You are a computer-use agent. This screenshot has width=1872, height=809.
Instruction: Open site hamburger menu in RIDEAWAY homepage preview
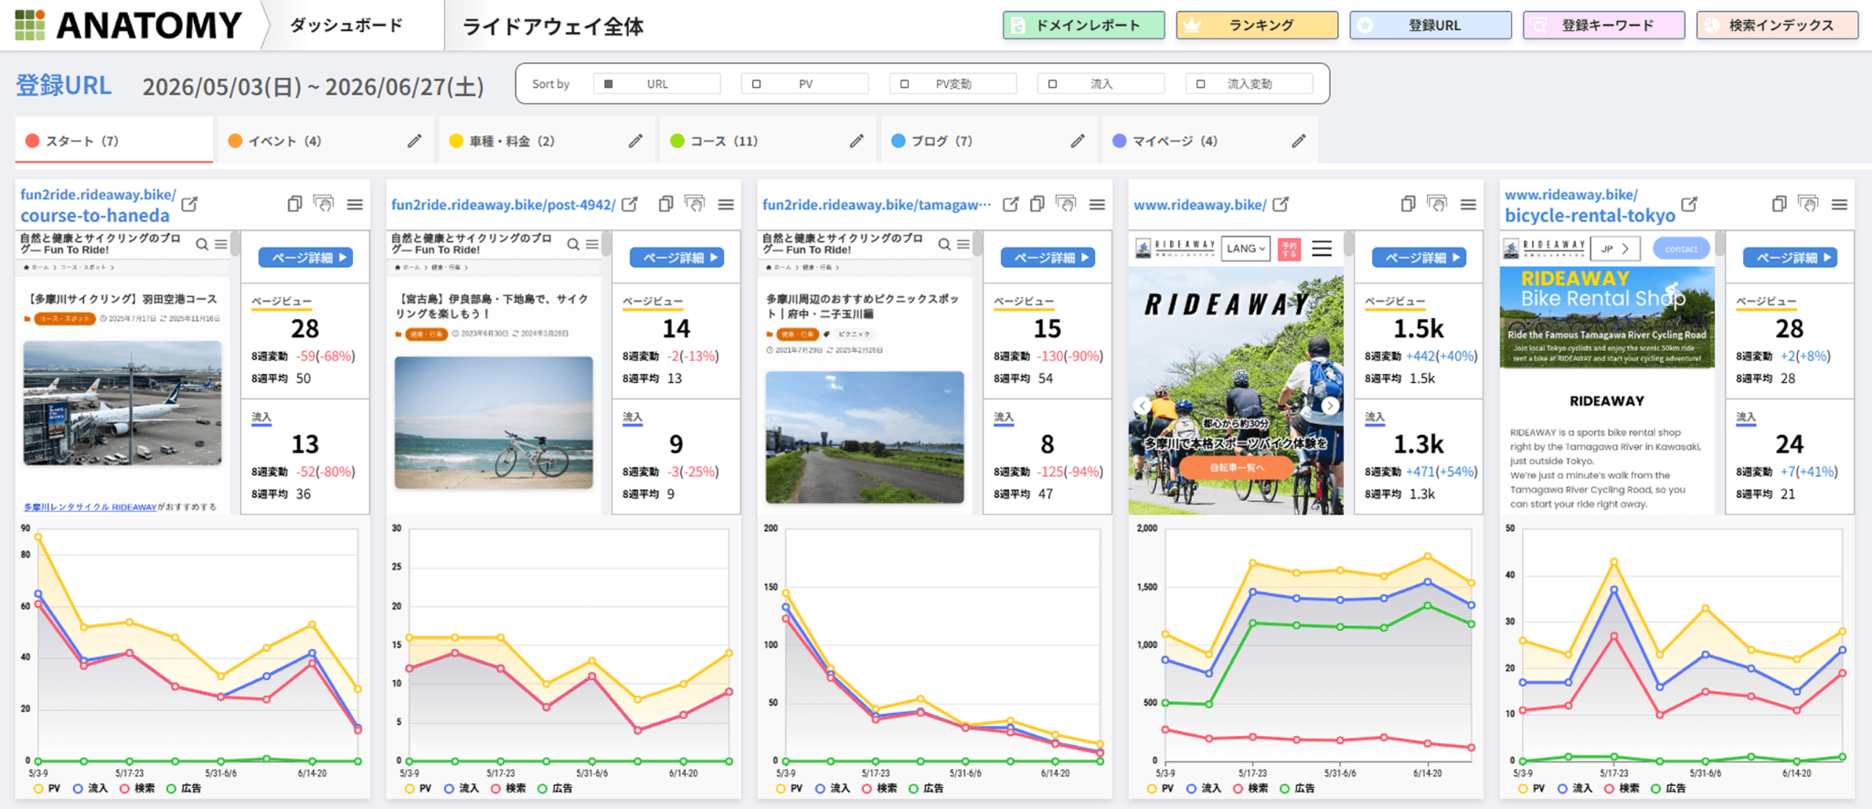tap(1322, 249)
